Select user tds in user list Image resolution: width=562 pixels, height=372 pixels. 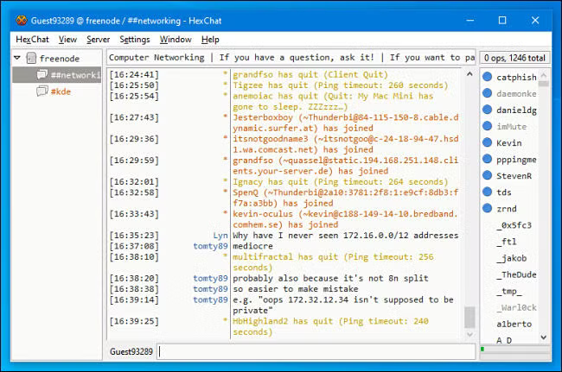(504, 192)
